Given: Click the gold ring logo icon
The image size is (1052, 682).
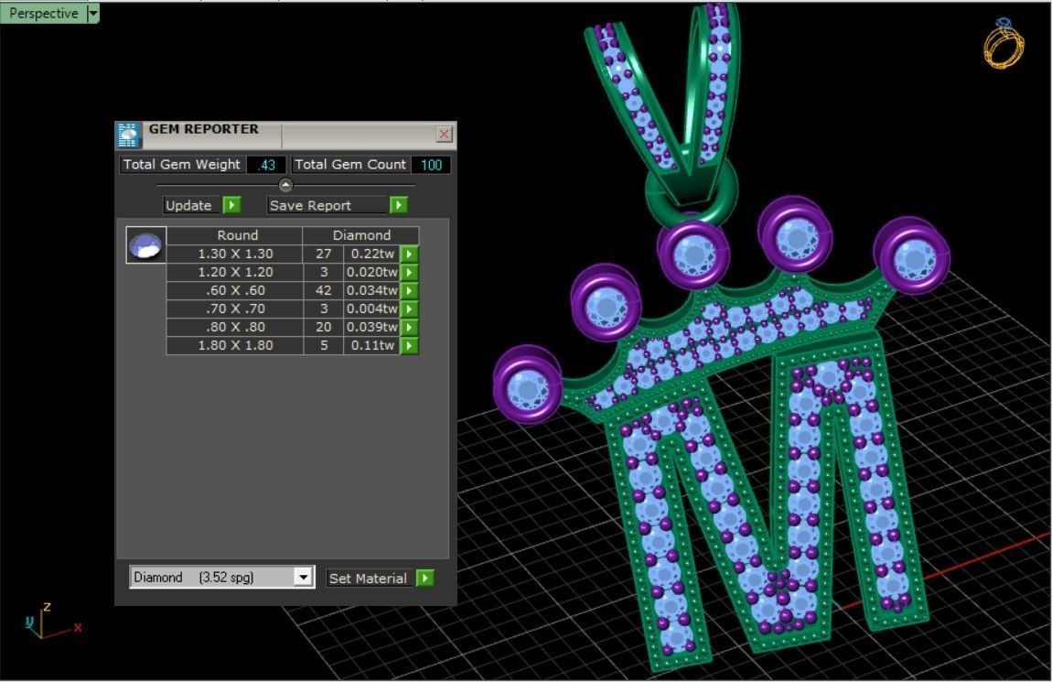Looking at the screenshot, I should point(1004,44).
